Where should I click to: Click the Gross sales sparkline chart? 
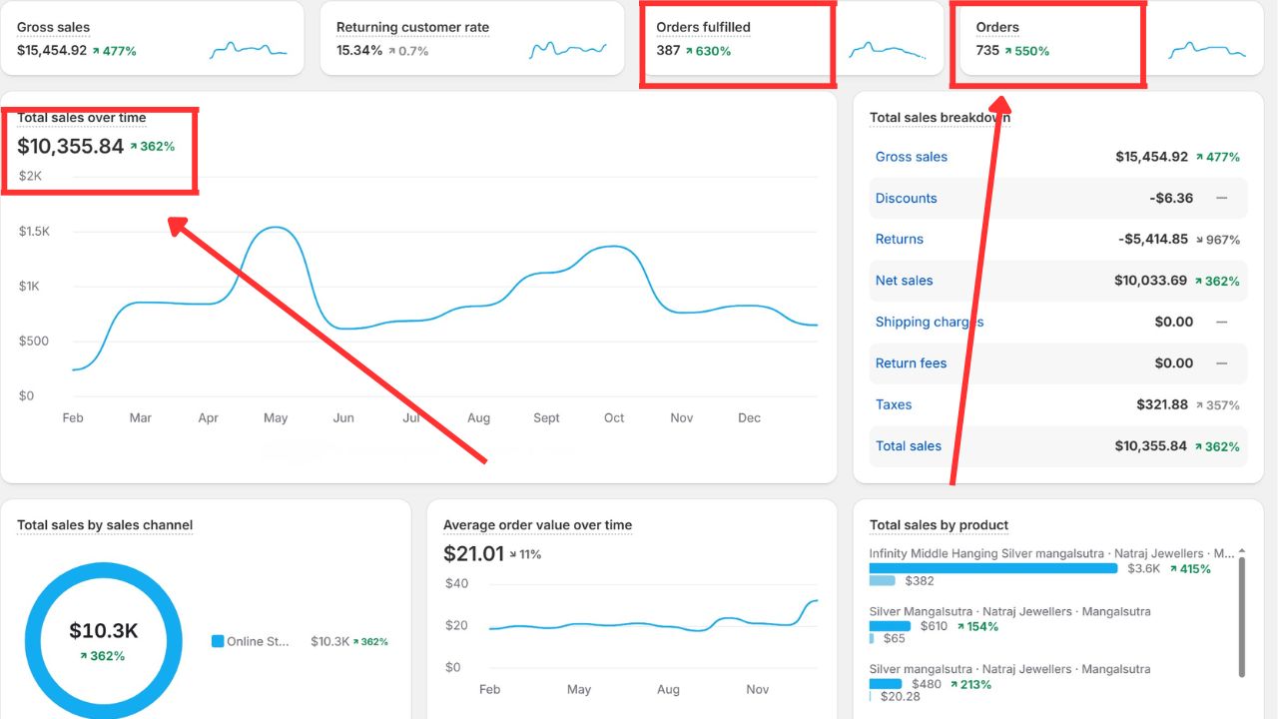(x=248, y=49)
